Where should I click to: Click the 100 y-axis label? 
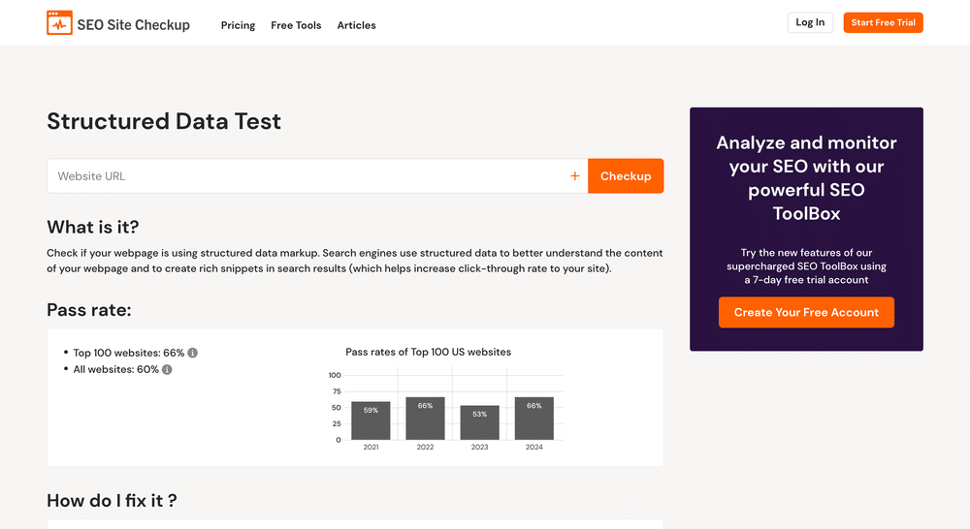335,375
